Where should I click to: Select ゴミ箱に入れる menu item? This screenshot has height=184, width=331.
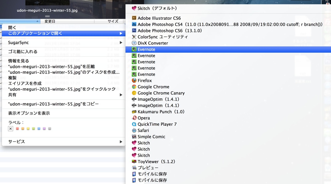click(x=23, y=52)
